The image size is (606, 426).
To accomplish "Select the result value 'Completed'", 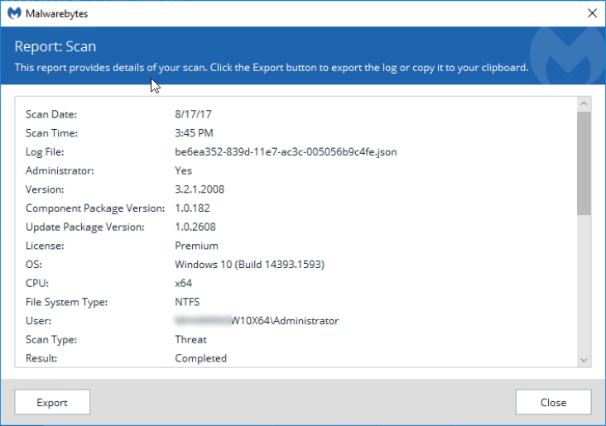I will tap(200, 358).
